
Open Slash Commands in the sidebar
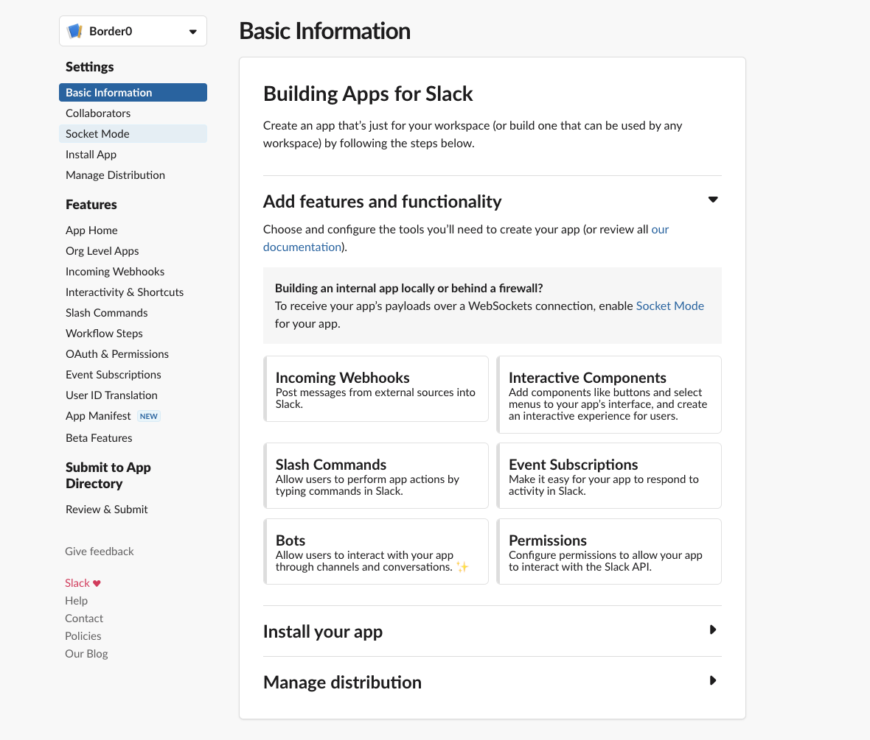(x=106, y=313)
